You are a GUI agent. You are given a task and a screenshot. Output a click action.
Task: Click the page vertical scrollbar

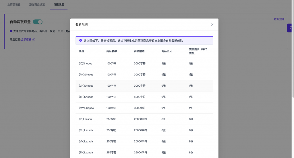pyautogui.click(x=293, y=49)
